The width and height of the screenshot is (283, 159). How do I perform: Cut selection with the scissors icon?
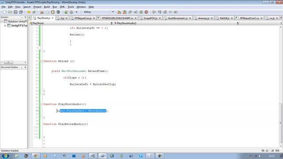(42, 12)
